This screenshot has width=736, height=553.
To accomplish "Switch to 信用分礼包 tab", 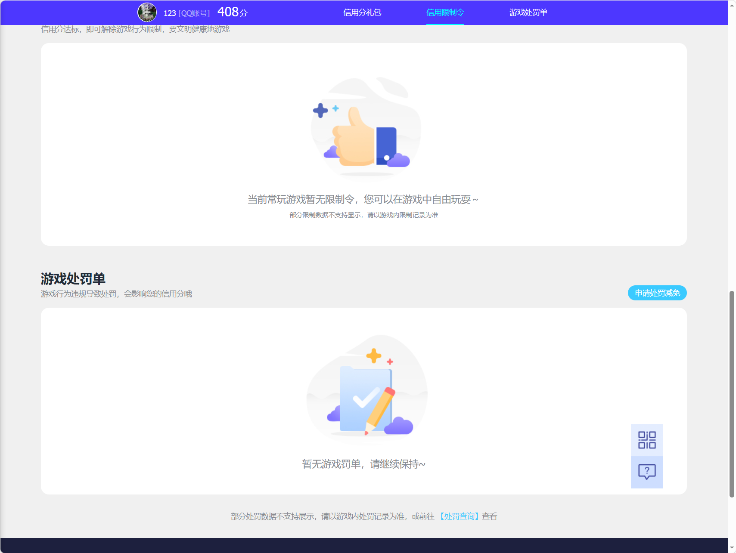I will [x=362, y=12].
